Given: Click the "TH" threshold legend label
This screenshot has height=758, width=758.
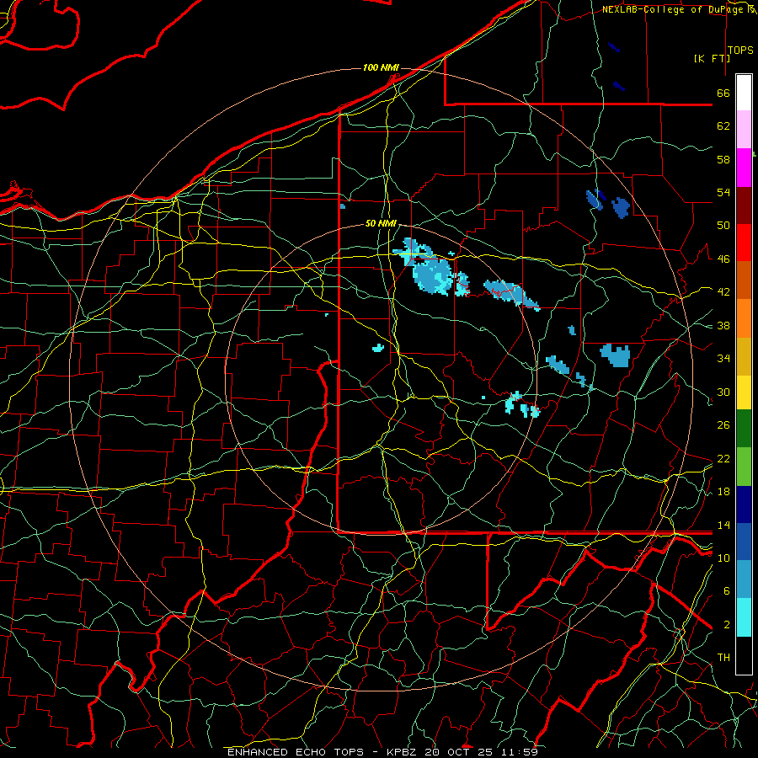Looking at the screenshot, I should (723, 658).
